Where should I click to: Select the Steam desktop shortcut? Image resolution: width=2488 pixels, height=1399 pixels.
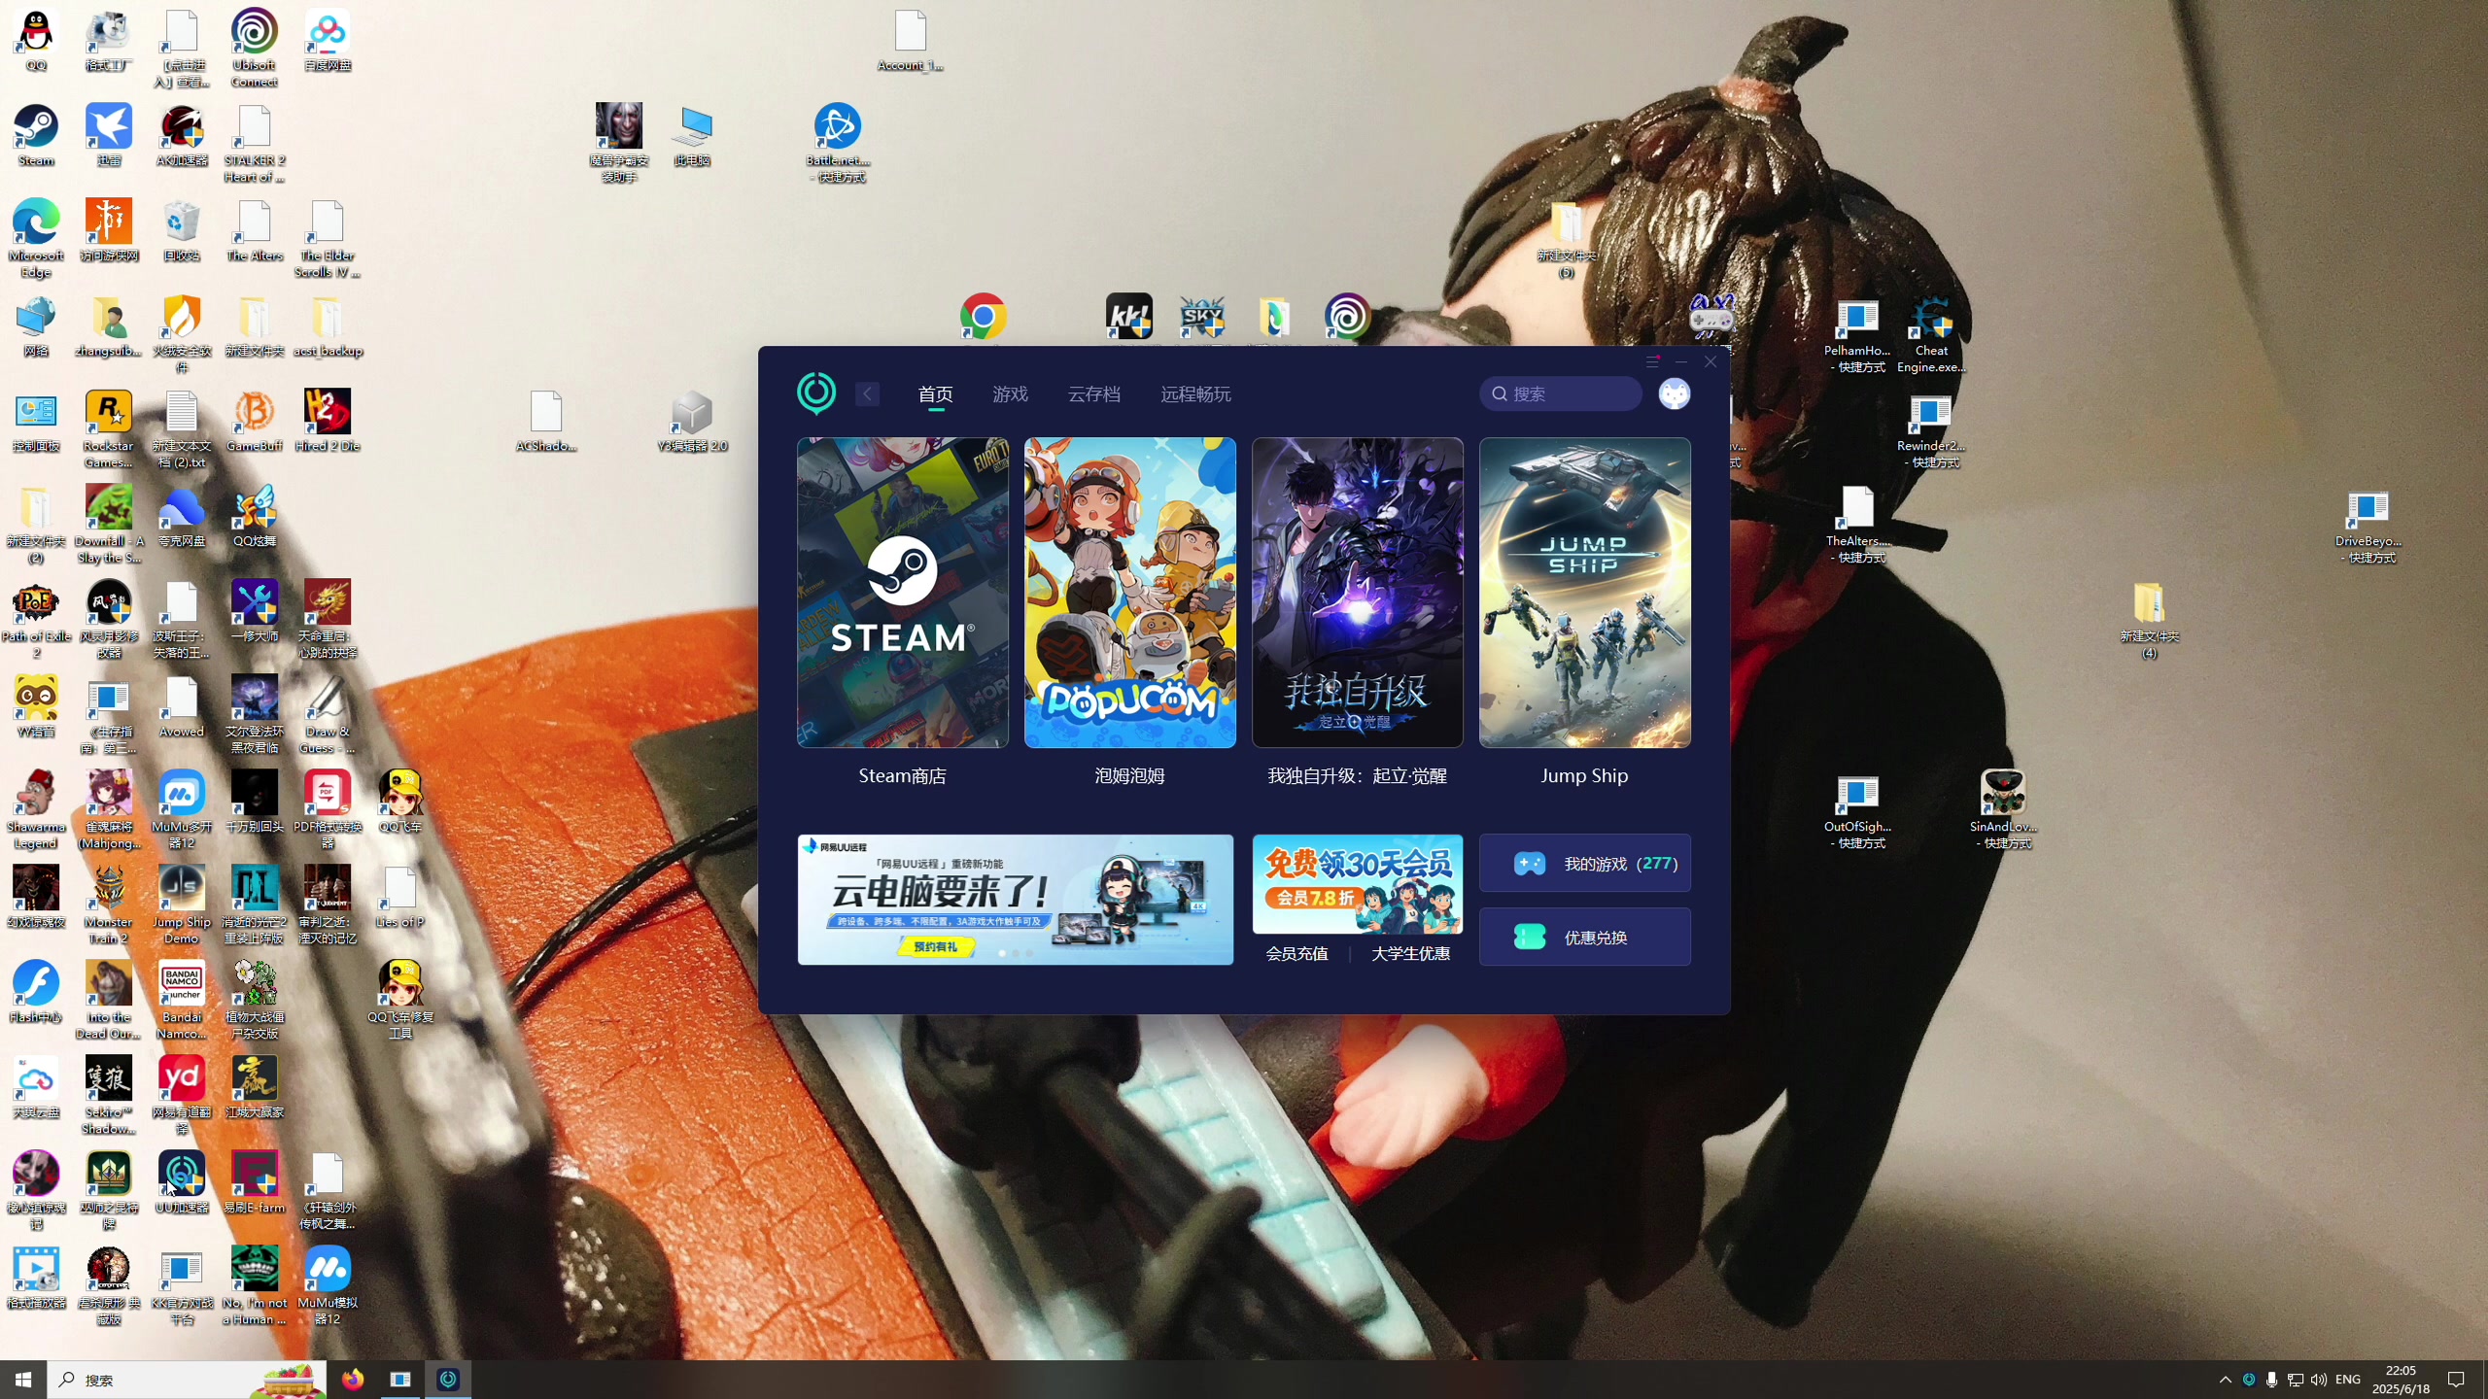(36, 136)
